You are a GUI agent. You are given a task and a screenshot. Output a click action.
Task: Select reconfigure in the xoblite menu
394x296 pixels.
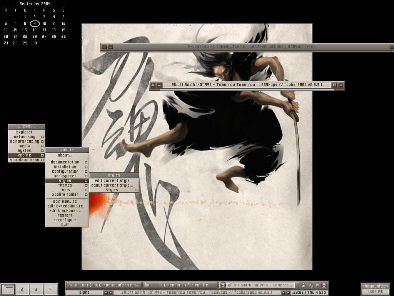[x=67, y=220]
